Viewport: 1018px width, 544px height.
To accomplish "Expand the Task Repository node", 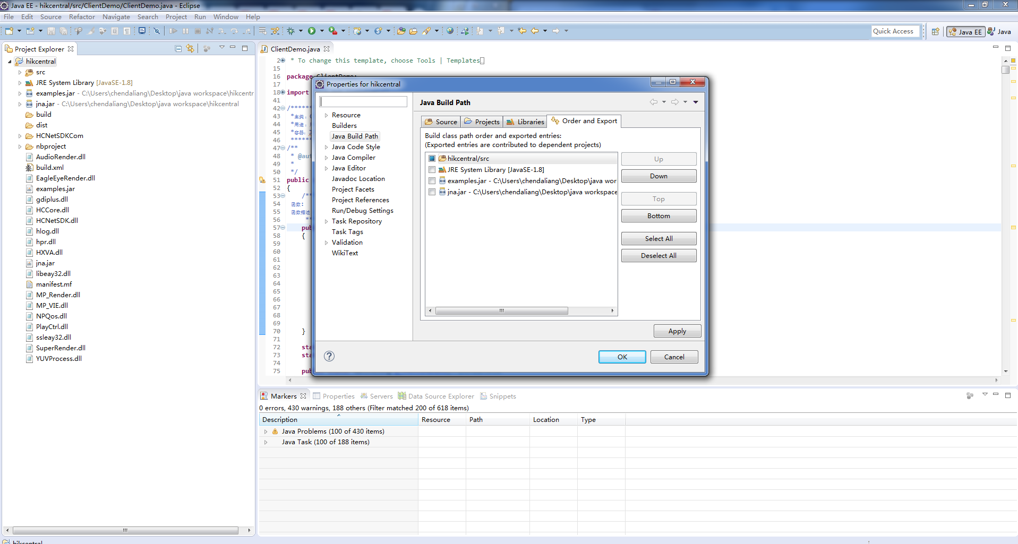I will click(x=326, y=221).
